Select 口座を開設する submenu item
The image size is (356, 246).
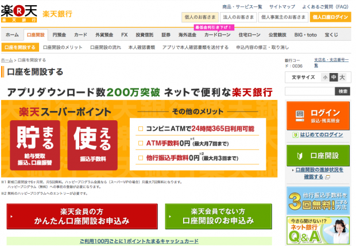click(20, 48)
